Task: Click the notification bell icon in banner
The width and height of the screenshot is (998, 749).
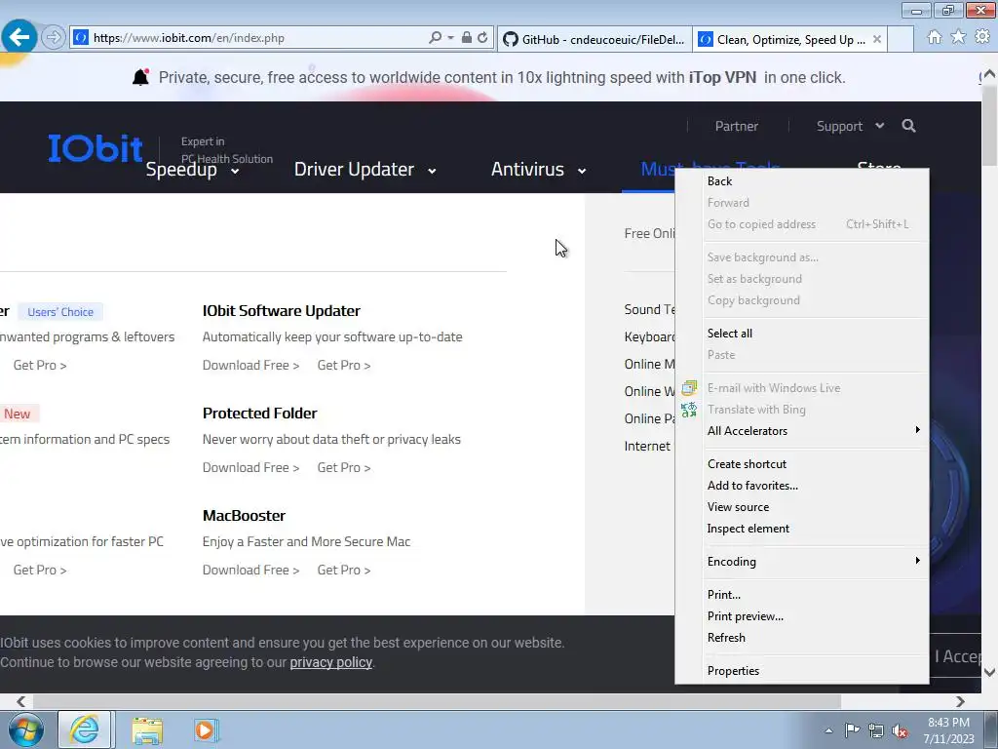Action: tap(140, 77)
